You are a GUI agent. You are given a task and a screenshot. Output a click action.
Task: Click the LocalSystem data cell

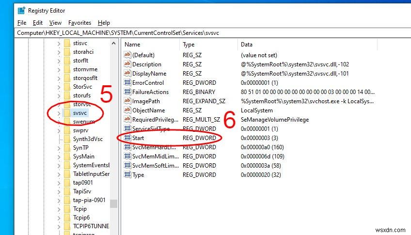(x=256, y=110)
